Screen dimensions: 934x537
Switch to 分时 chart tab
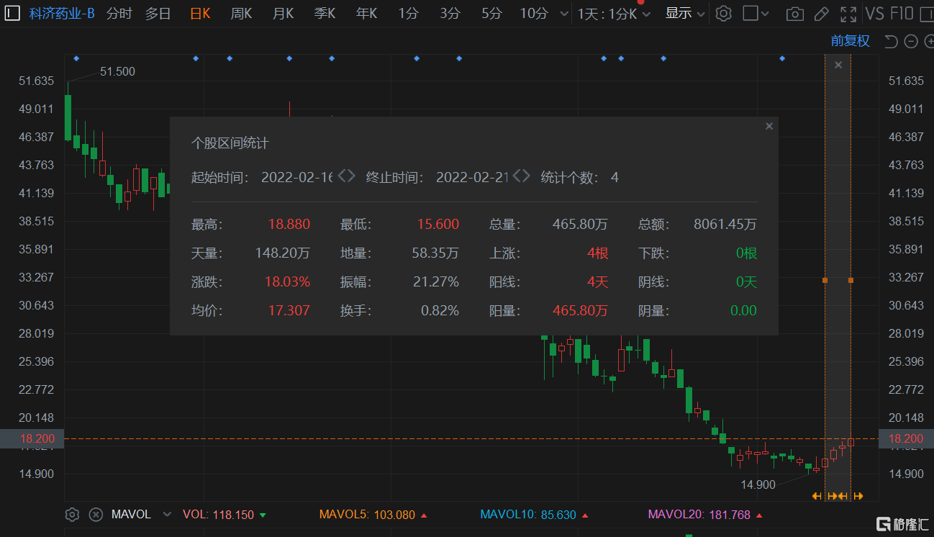click(x=119, y=14)
